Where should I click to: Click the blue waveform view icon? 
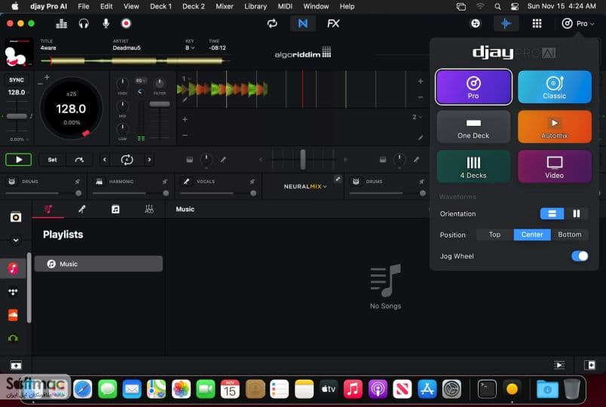click(x=506, y=23)
